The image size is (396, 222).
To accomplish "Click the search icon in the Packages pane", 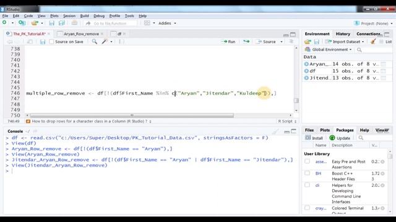I will (x=361, y=138).
